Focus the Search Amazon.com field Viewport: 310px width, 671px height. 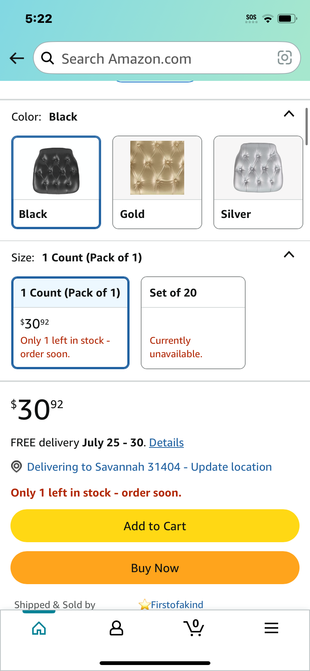167,58
